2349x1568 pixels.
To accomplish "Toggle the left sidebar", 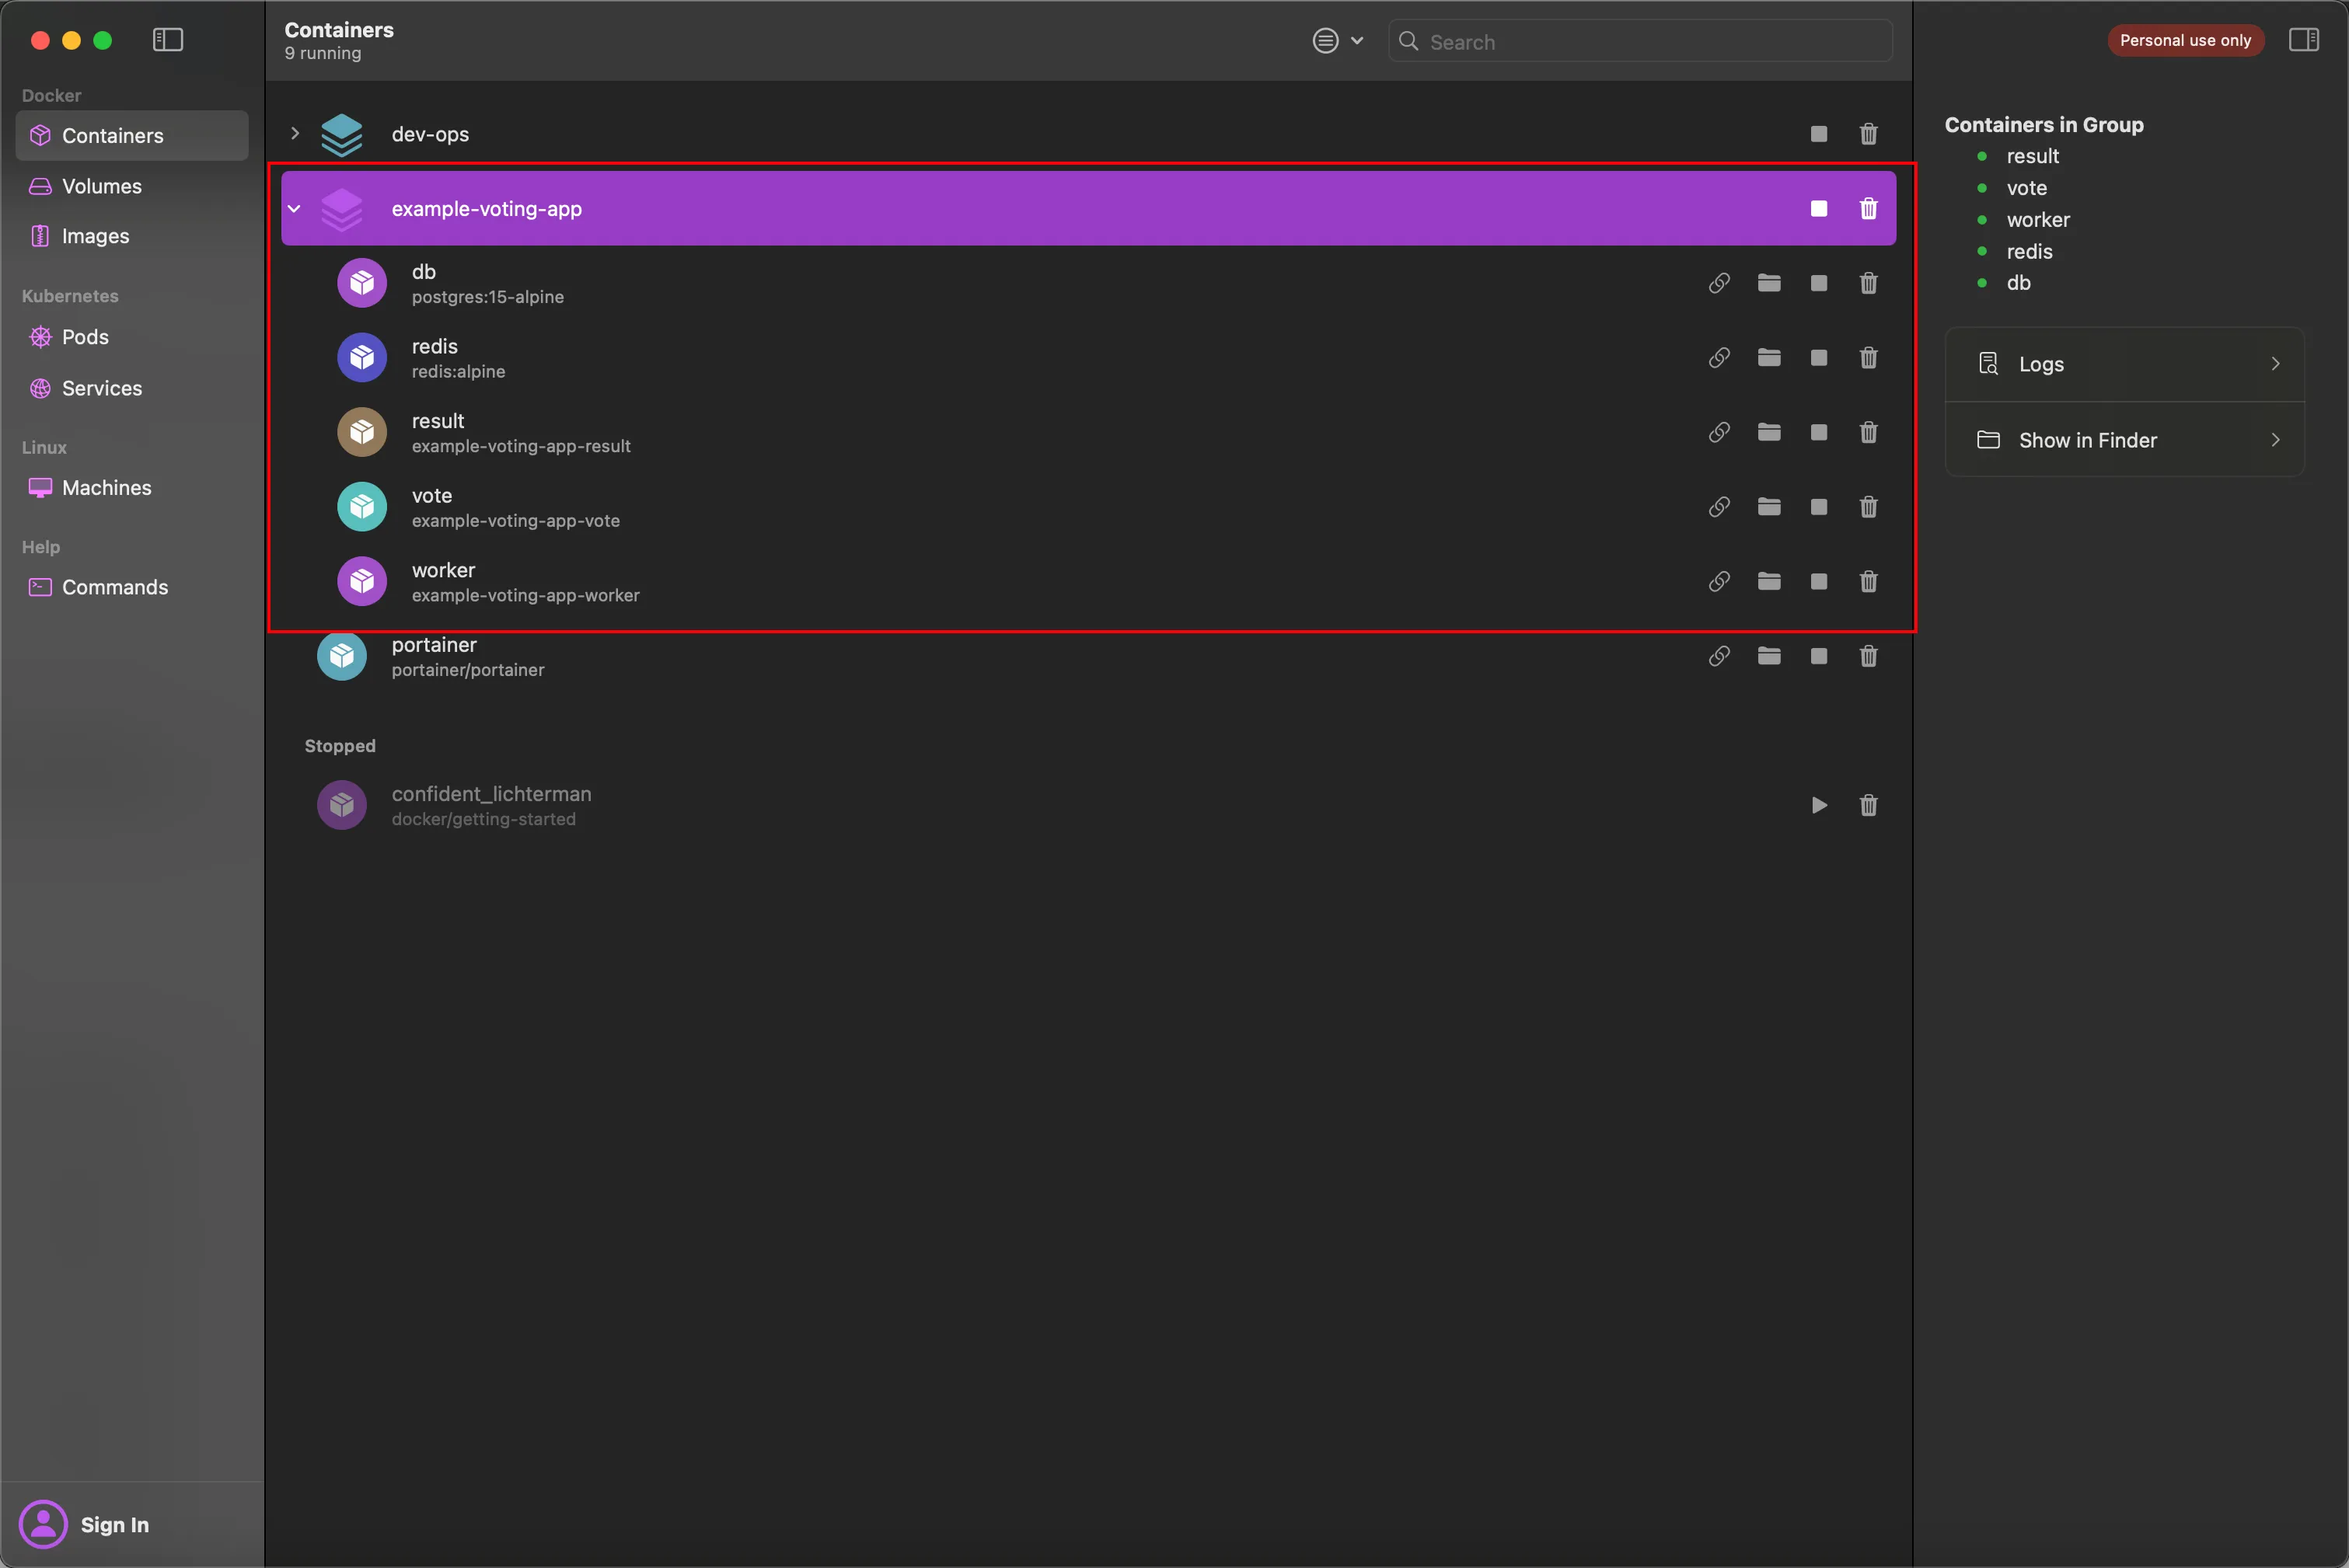I will (167, 40).
